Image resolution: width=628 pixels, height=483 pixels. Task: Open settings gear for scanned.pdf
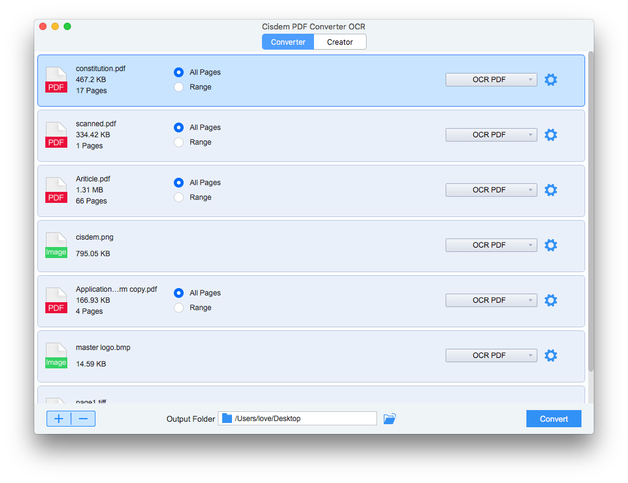[551, 135]
